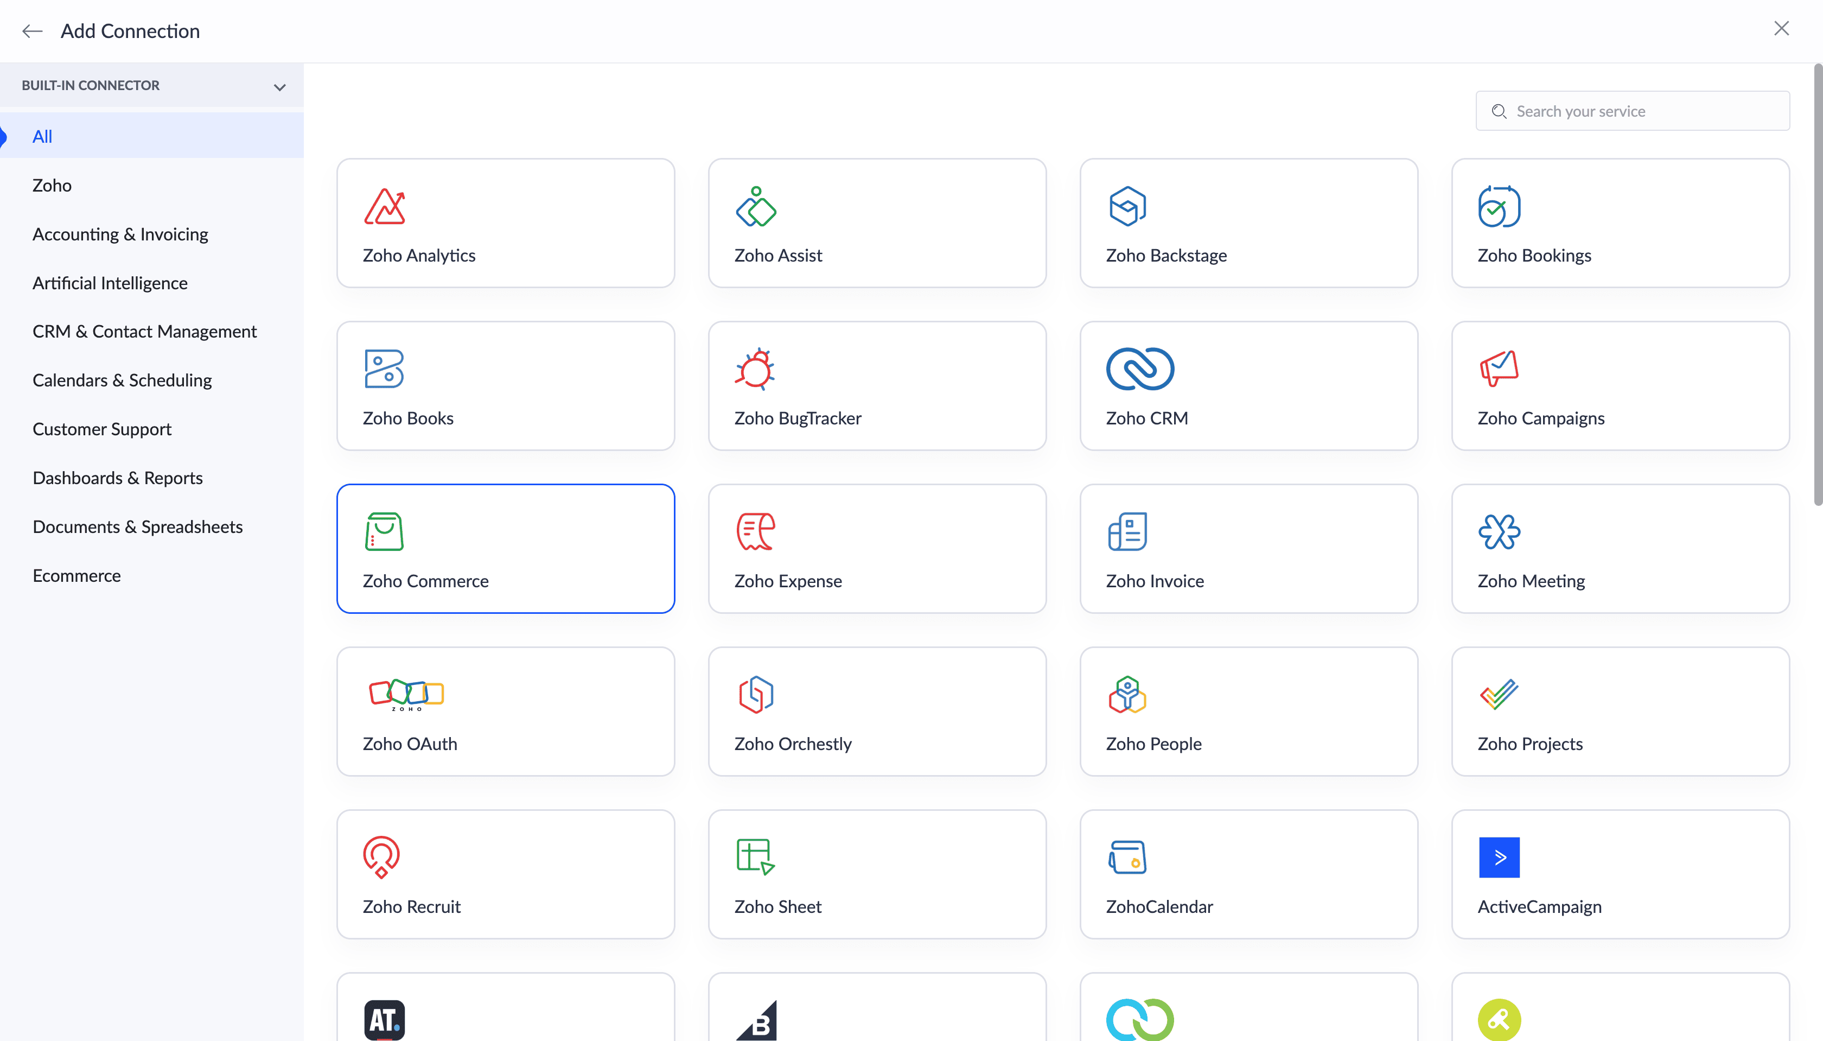Select Accounting & Invoicing category
Screen dimensions: 1823x1041
coord(120,234)
